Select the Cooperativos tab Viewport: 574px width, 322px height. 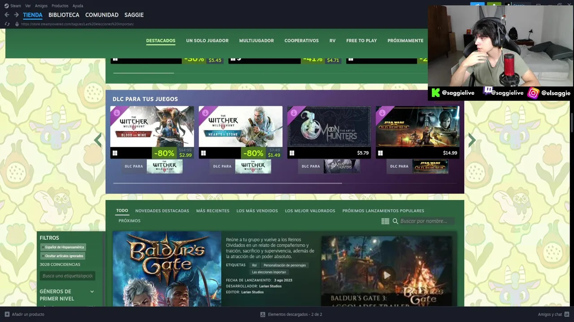(301, 41)
